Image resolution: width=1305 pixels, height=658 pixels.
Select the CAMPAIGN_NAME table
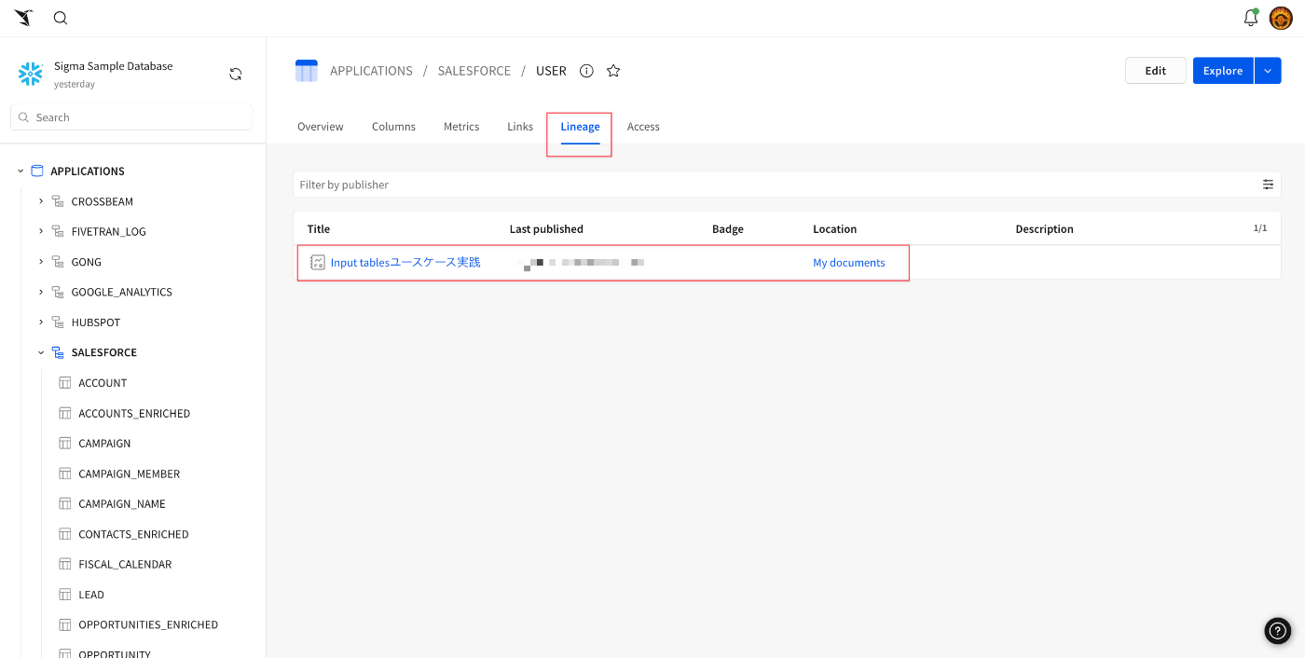122,504
